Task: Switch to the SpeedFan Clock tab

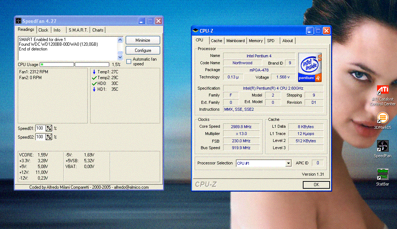Action: pos(43,30)
